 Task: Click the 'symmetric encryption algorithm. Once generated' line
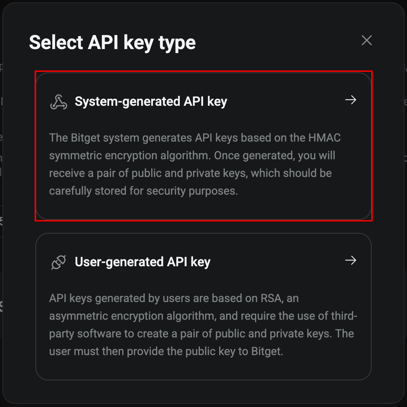(192, 156)
